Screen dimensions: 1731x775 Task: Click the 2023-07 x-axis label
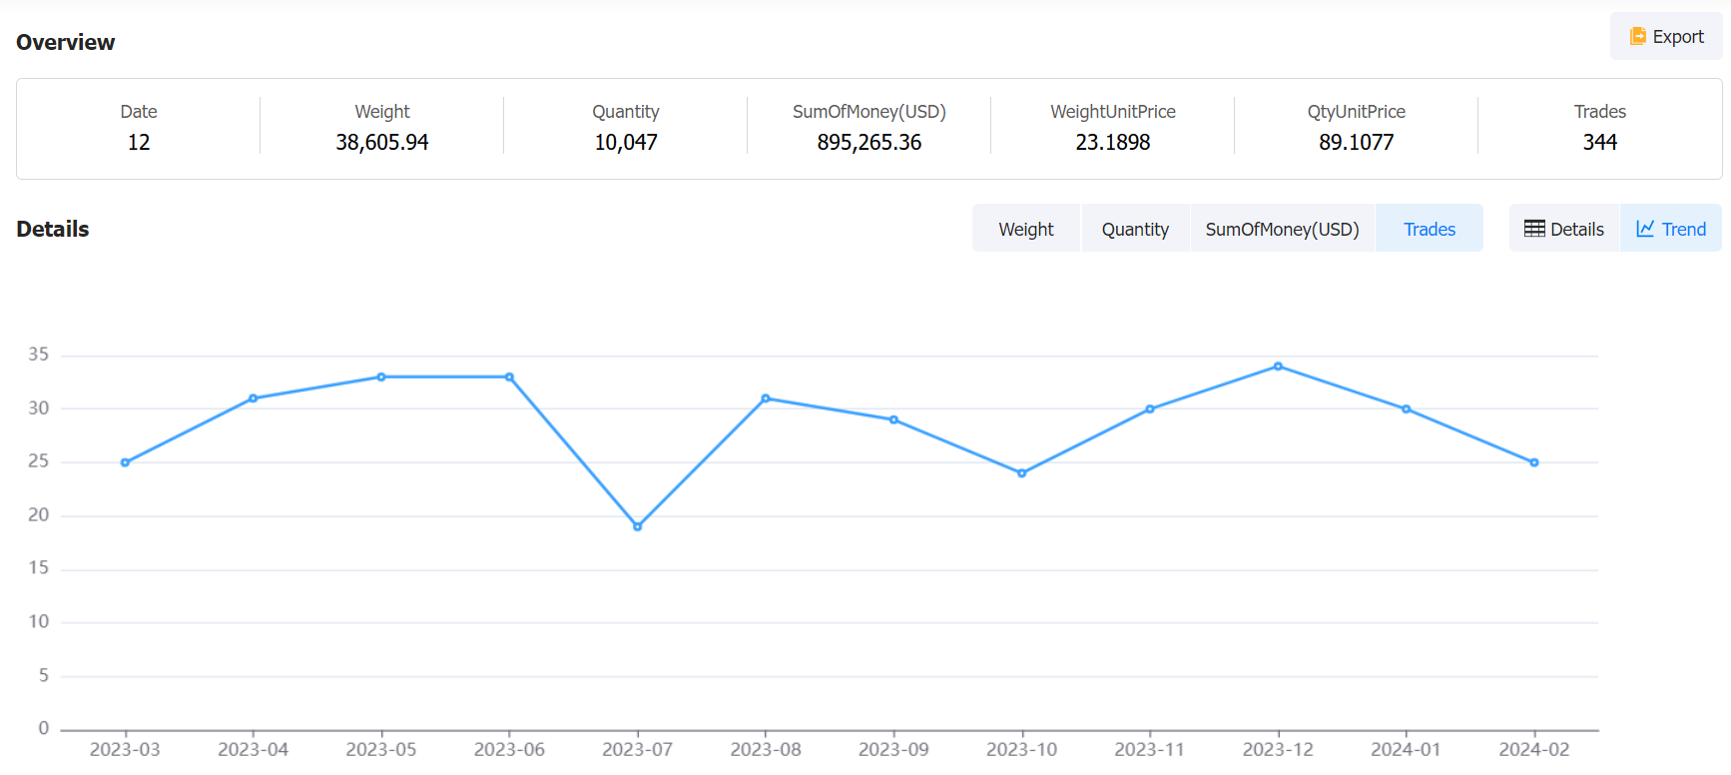(x=638, y=749)
